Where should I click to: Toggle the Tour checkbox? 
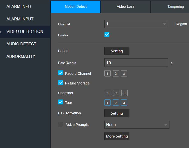(x=61, y=102)
